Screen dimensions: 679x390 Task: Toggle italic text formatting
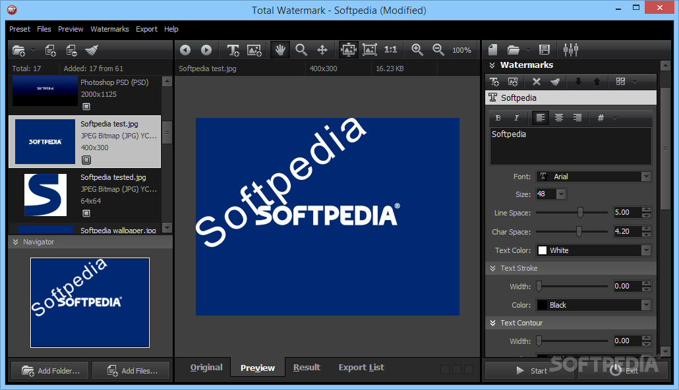point(516,118)
